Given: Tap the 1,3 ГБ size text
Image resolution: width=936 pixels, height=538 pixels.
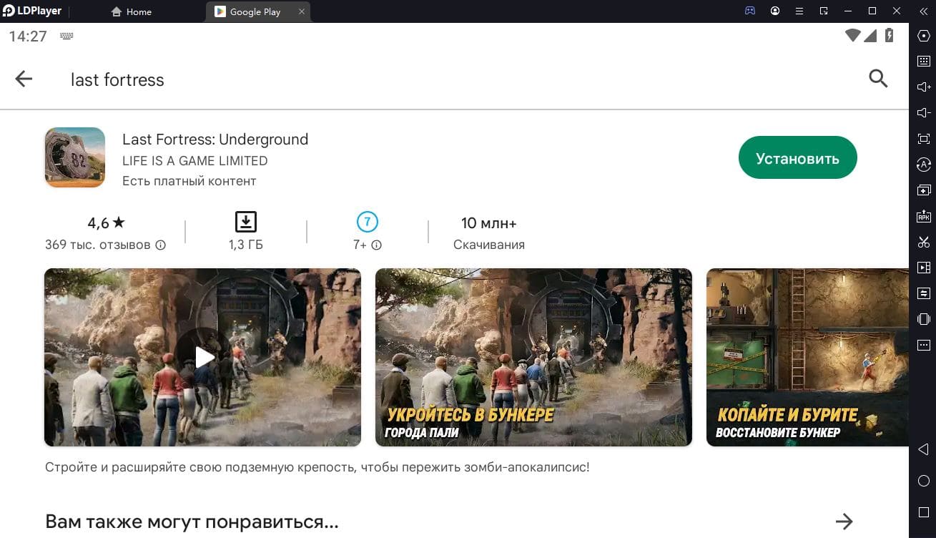Looking at the screenshot, I should [x=246, y=245].
